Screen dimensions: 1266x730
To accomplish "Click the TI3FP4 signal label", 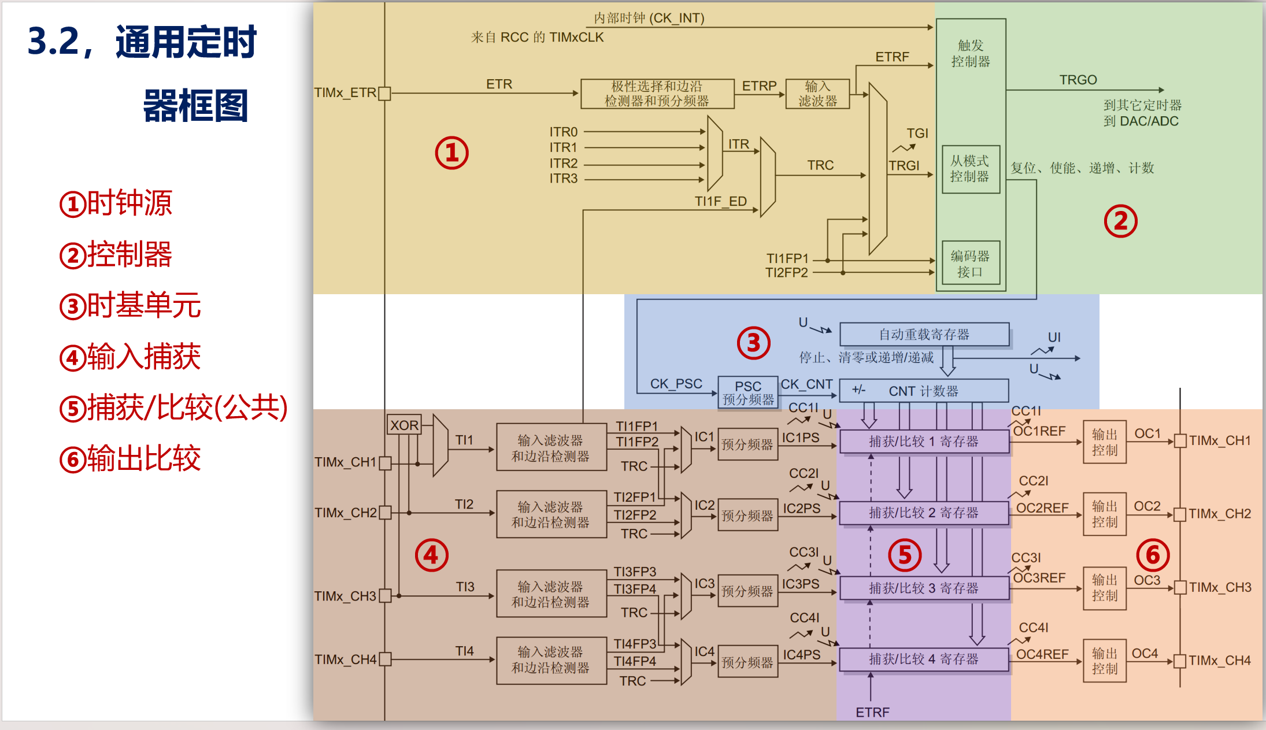I will click(x=635, y=589).
